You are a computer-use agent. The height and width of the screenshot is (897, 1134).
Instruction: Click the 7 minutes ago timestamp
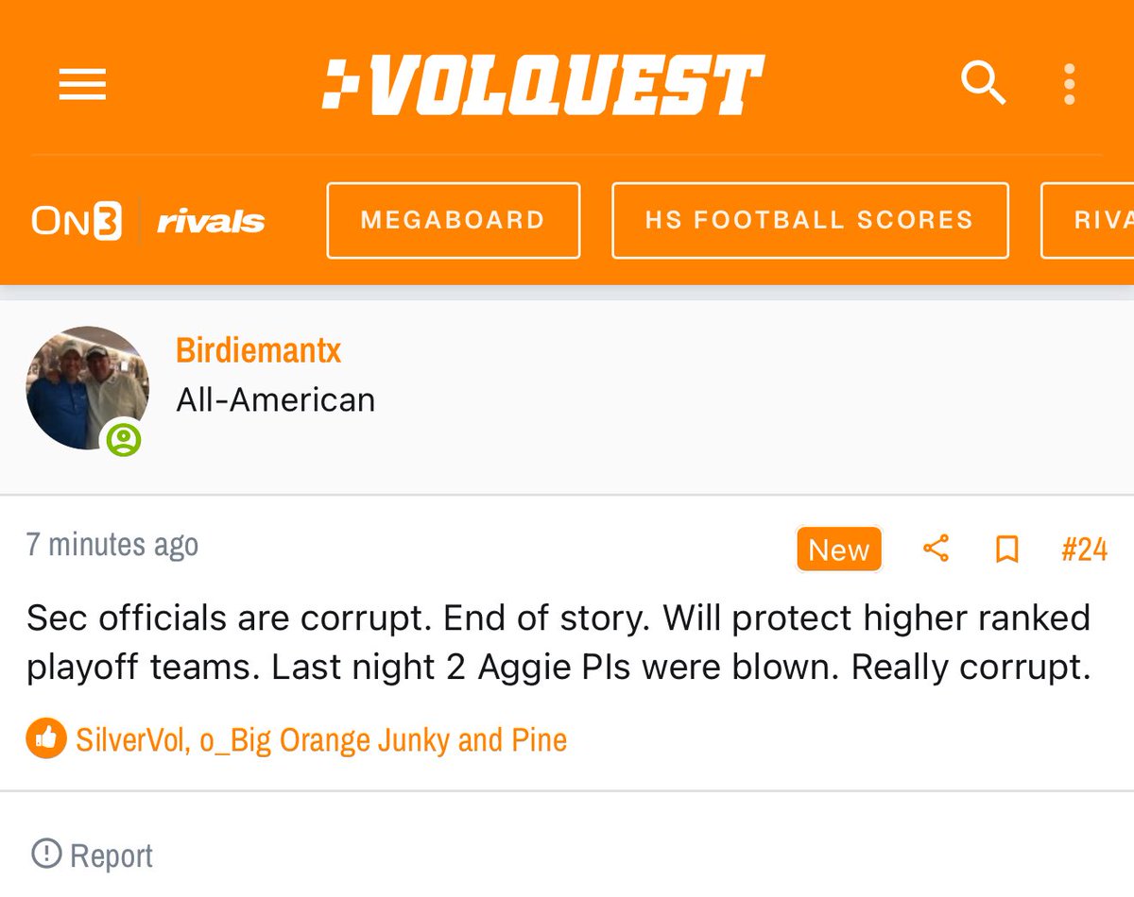[112, 545]
